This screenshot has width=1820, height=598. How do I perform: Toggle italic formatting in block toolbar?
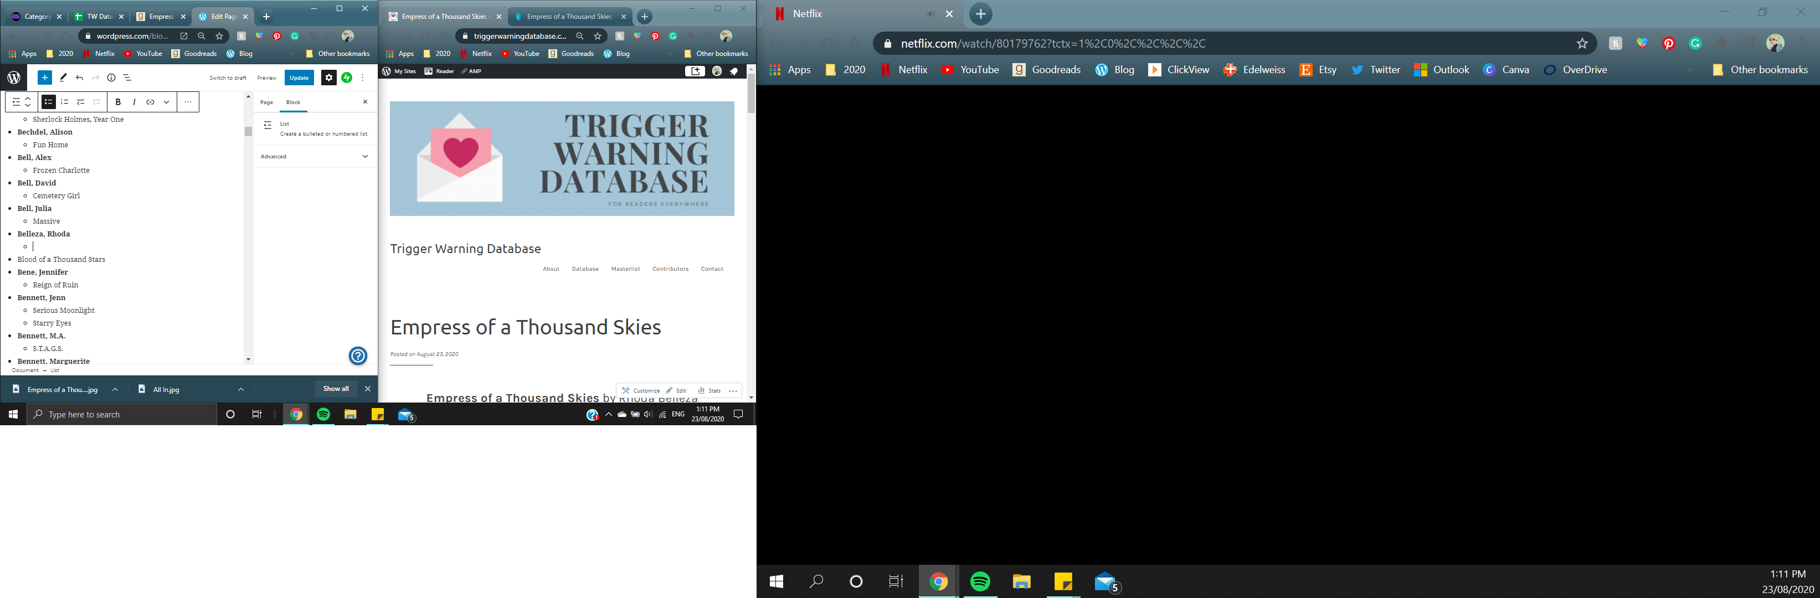coord(134,102)
